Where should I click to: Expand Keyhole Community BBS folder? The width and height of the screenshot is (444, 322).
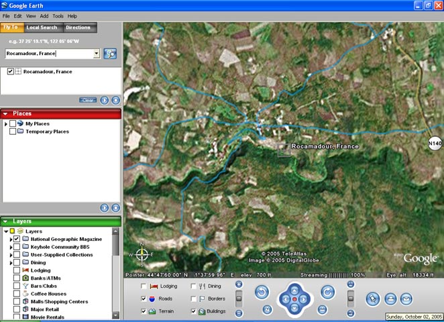pos(11,247)
